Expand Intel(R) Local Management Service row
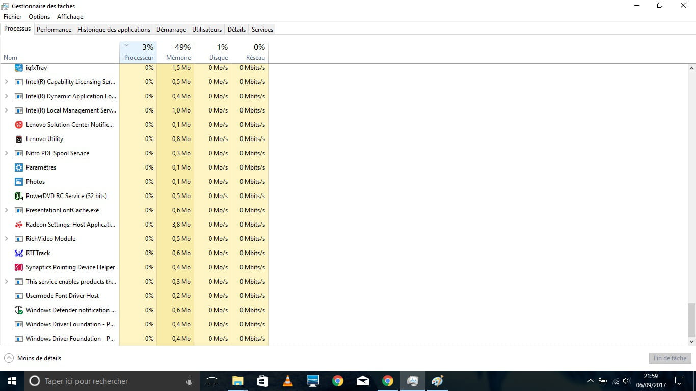The height and width of the screenshot is (391, 696). [x=6, y=110]
